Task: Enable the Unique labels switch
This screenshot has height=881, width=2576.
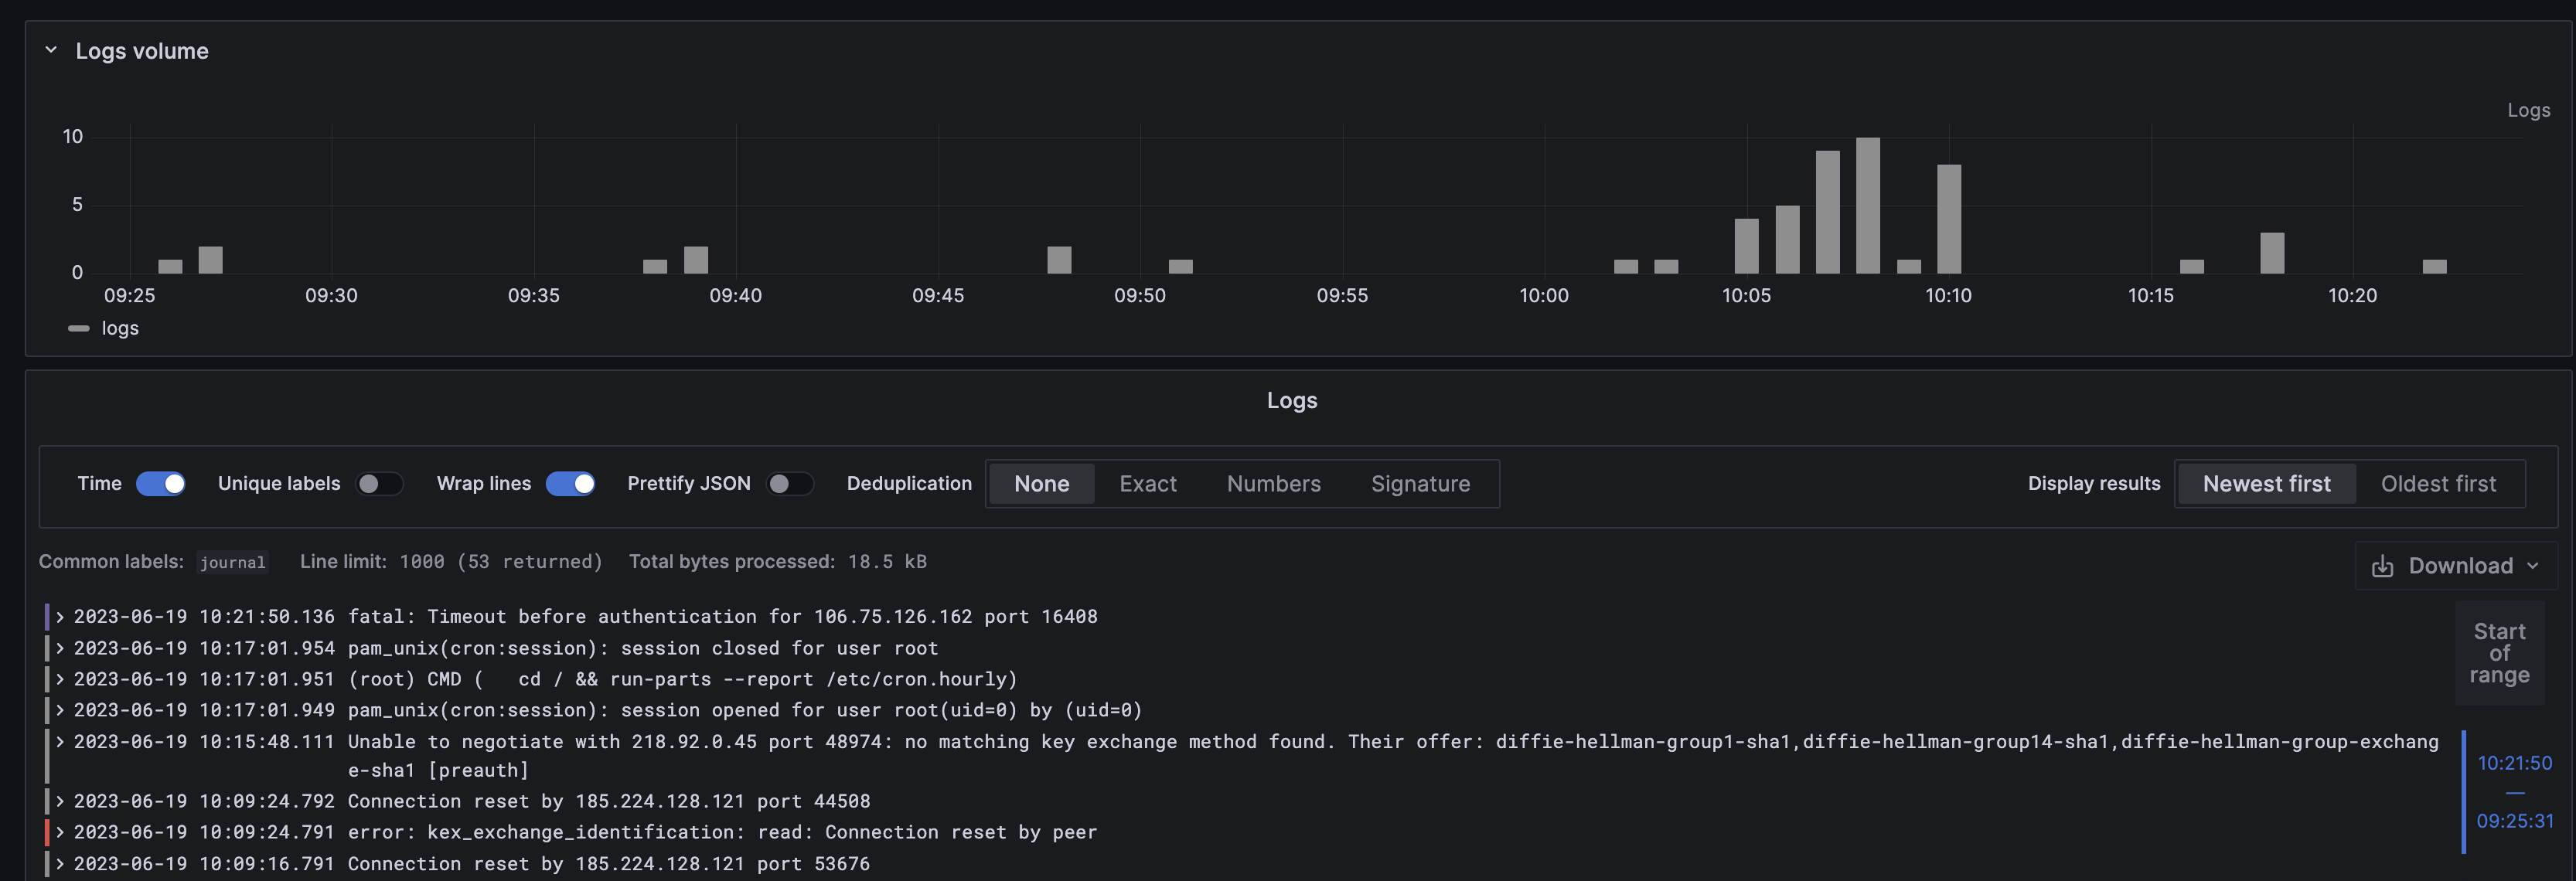Action: (x=379, y=484)
